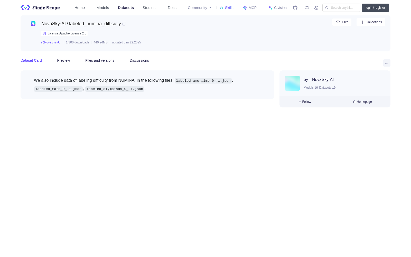This screenshot has height=257, width=411.
Task: Open the Studios nav item
Action: [x=149, y=8]
